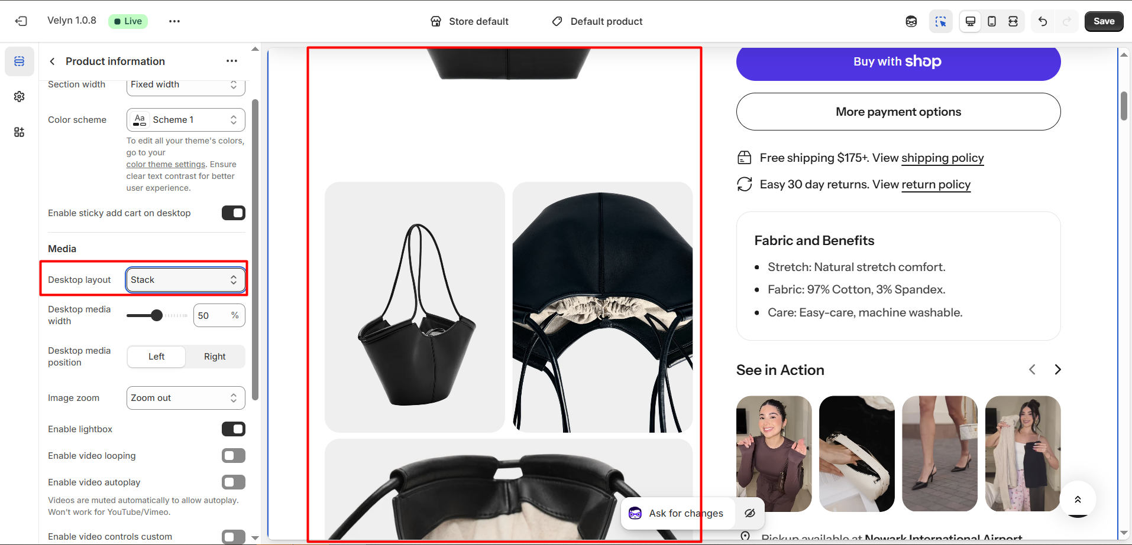Click the Undo arrow icon
The width and height of the screenshot is (1132, 545).
point(1043,21)
